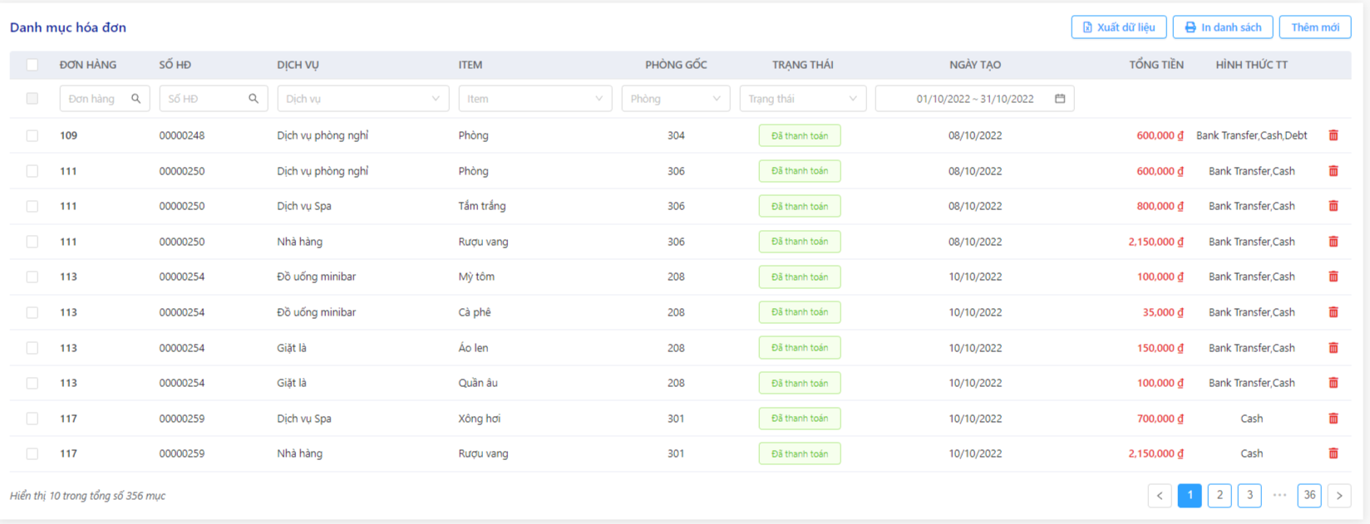Click search icon in Số HĐ filter
Image resolution: width=1370 pixels, height=524 pixels.
254,99
